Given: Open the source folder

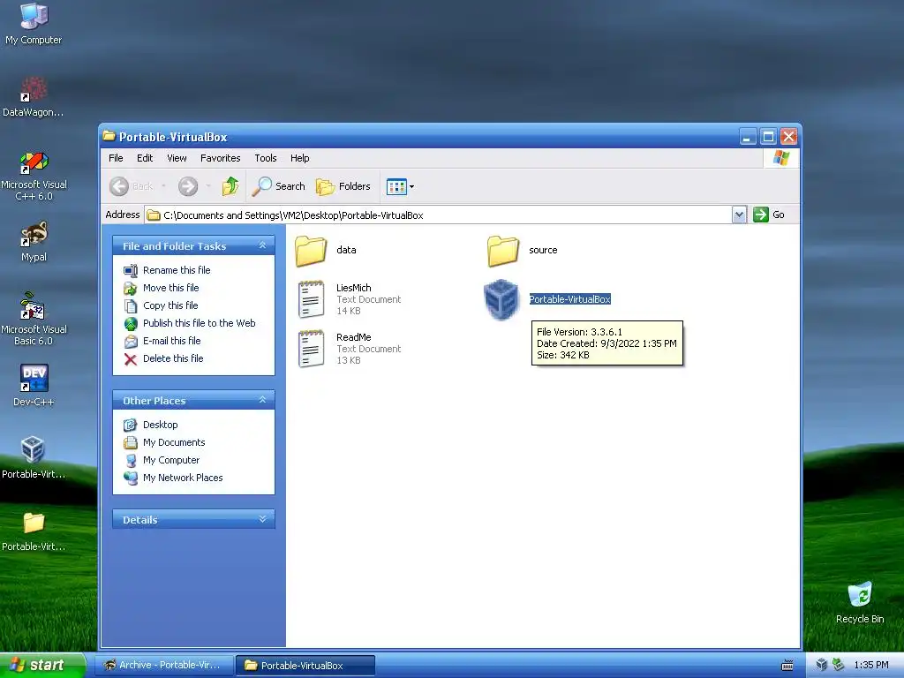Looking at the screenshot, I should click(x=503, y=250).
